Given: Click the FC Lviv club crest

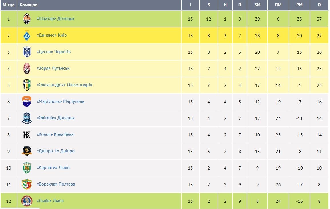Looking at the screenshot, I should pyautogui.click(x=27, y=201).
